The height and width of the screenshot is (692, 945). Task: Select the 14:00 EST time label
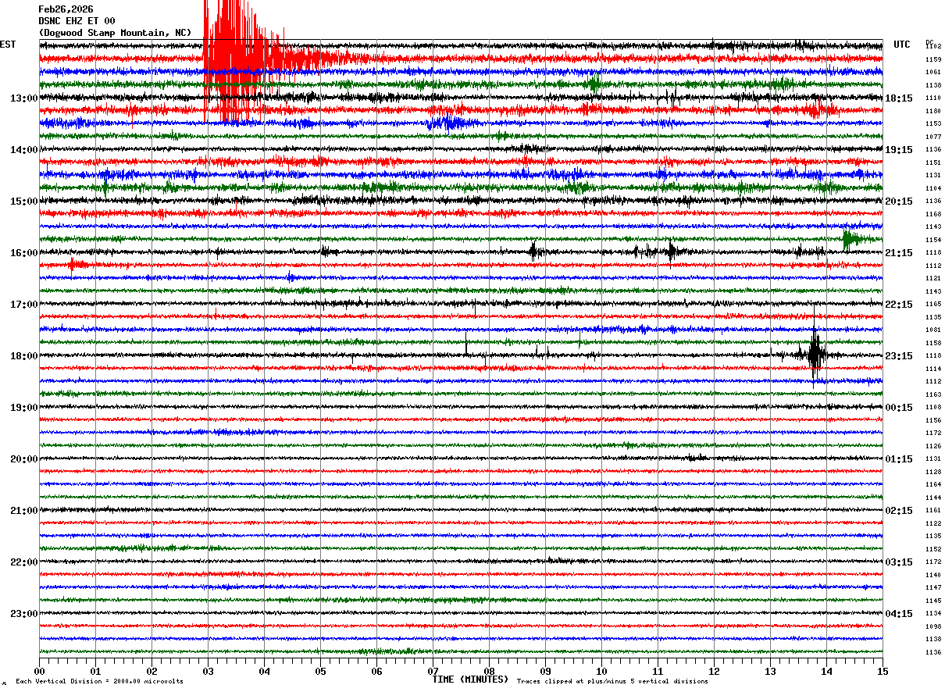tap(24, 149)
